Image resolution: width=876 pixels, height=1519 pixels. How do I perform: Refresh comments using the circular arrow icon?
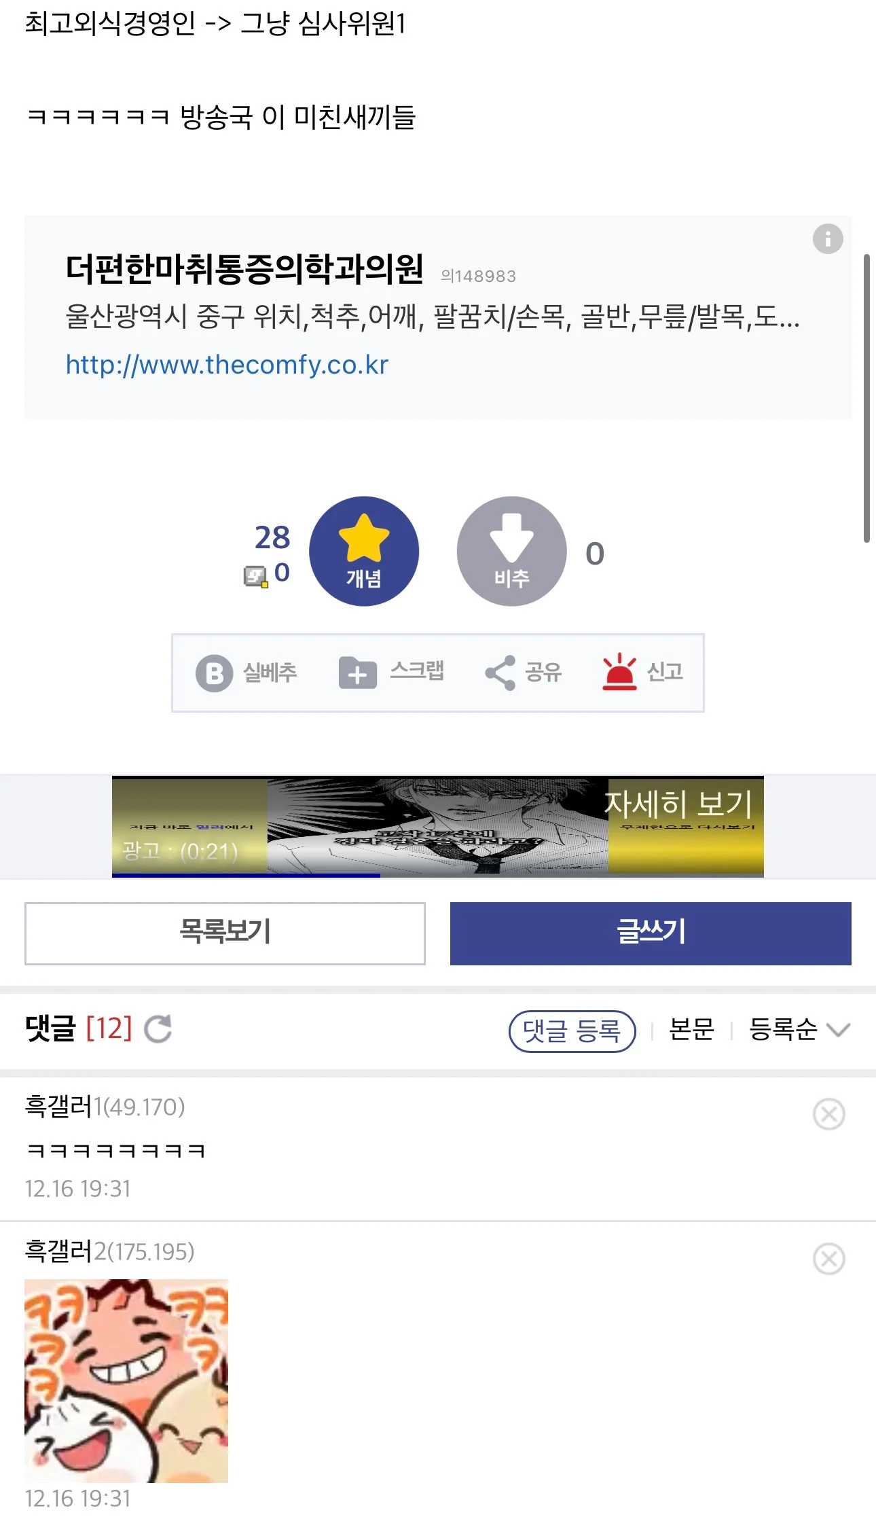click(158, 1029)
